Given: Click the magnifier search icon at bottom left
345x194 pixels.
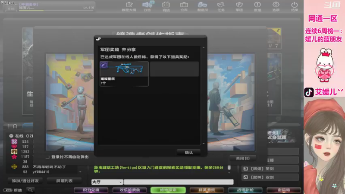Looking at the screenshot, I should point(30,190).
